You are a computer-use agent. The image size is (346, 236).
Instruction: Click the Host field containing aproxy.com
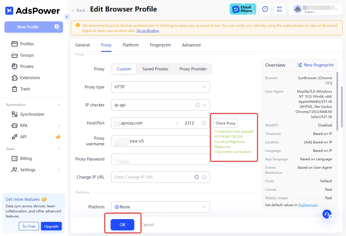click(142, 123)
